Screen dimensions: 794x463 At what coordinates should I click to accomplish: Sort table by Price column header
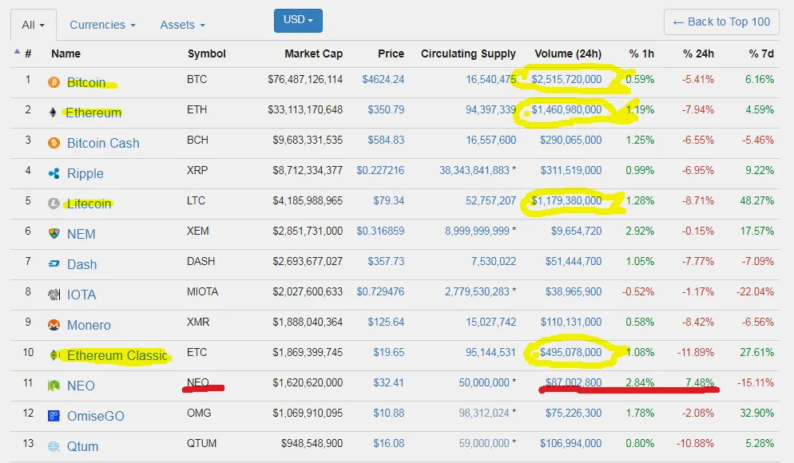(391, 53)
